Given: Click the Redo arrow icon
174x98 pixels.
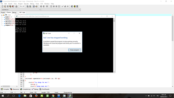Looking at the screenshot, I should (x=23, y=7).
